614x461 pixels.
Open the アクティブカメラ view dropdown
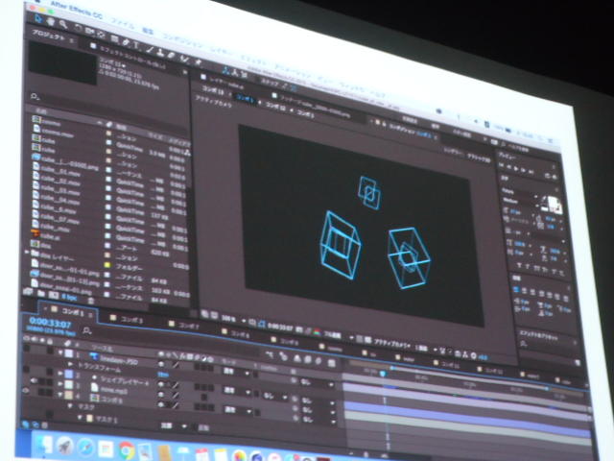click(392, 344)
